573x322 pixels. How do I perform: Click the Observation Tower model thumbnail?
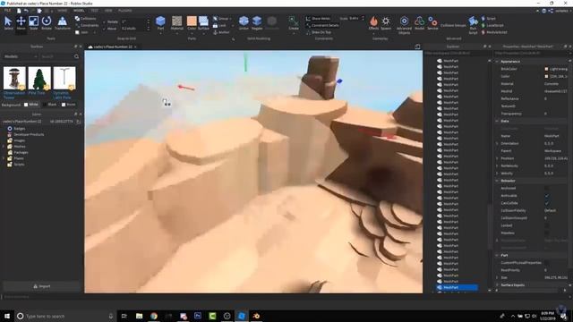(14, 78)
